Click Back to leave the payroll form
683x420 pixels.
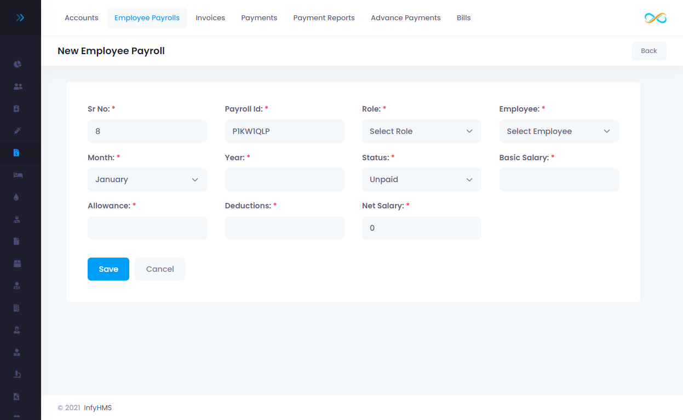point(648,50)
